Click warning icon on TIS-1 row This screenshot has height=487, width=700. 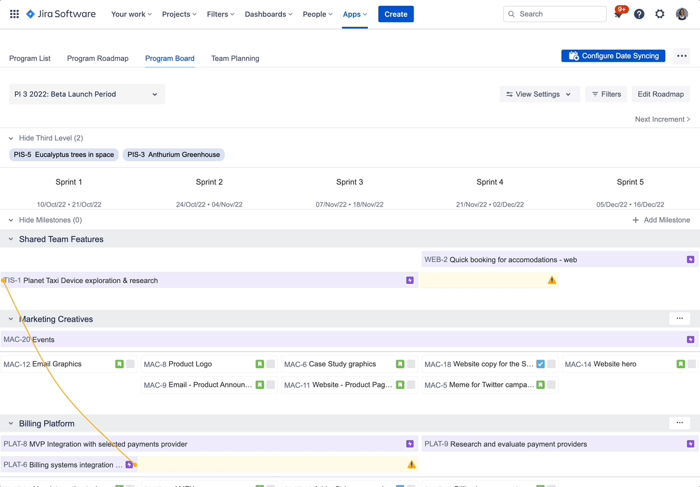tap(552, 280)
